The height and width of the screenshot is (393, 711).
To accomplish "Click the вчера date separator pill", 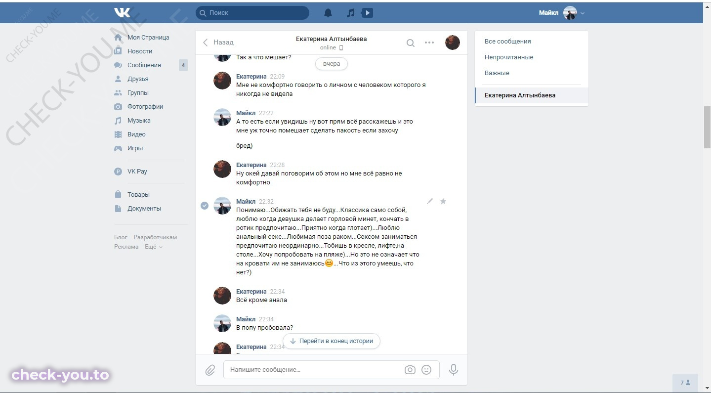I will tap(332, 64).
